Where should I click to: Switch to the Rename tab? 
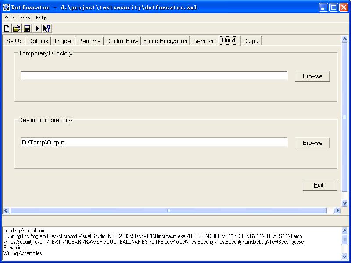click(90, 41)
